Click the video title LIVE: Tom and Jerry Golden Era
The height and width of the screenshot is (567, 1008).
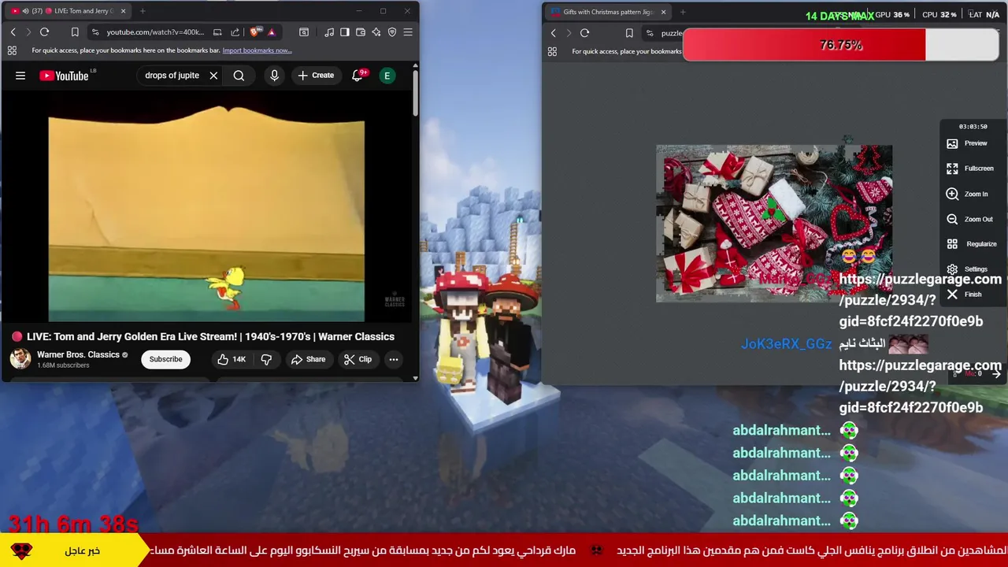pos(210,336)
